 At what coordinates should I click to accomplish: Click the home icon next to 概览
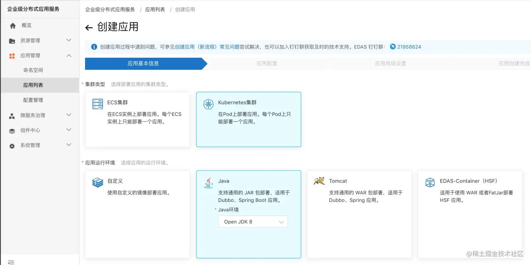13,26
